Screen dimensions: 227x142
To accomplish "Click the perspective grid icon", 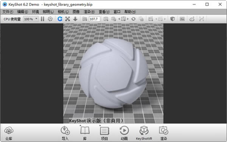I will click(x=85, y=19).
